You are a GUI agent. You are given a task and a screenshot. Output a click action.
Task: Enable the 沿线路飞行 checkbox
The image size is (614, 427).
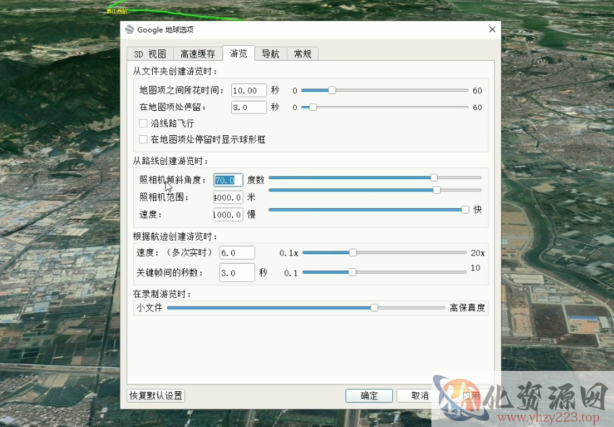click(x=143, y=123)
